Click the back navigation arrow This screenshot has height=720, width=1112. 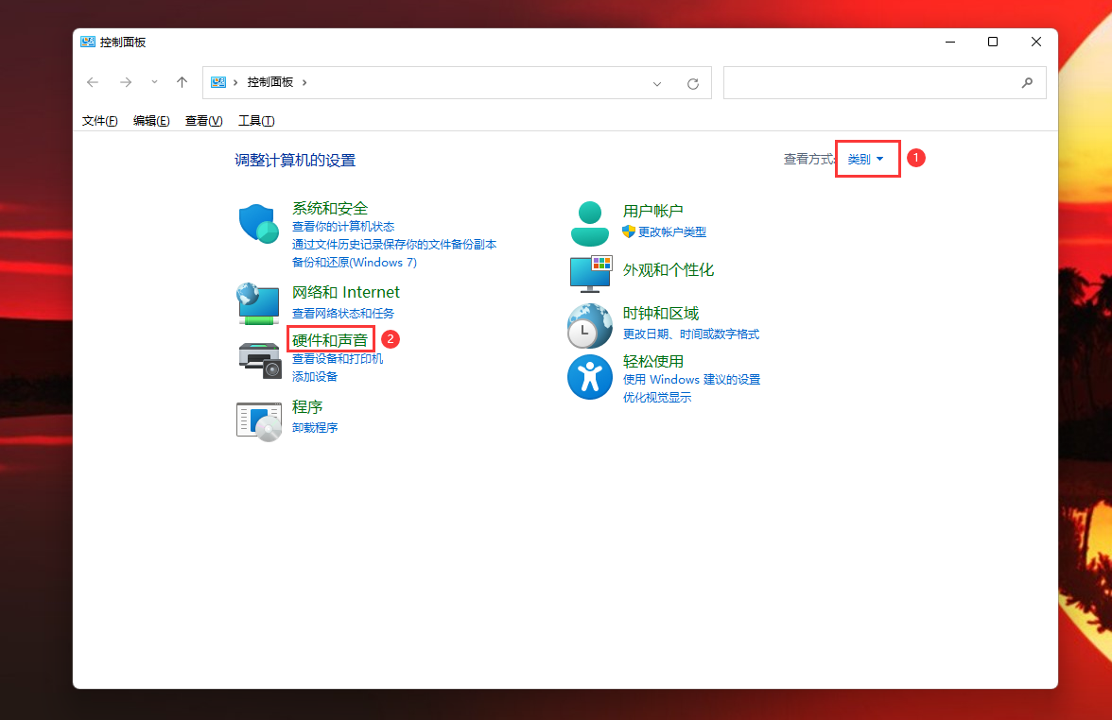(92, 82)
